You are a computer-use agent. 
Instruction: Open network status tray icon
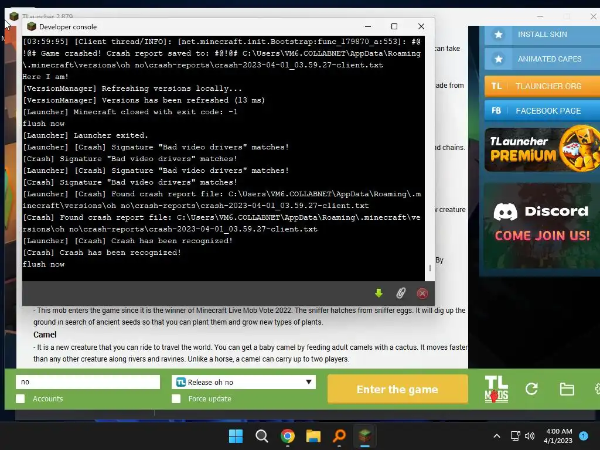tap(515, 436)
